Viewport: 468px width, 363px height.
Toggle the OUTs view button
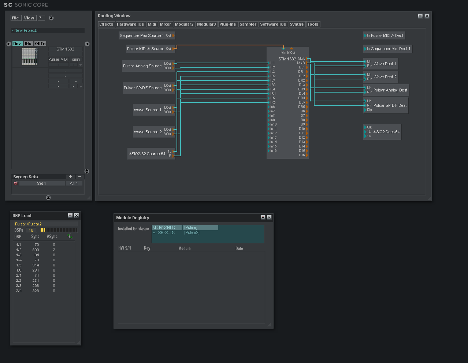coord(40,44)
